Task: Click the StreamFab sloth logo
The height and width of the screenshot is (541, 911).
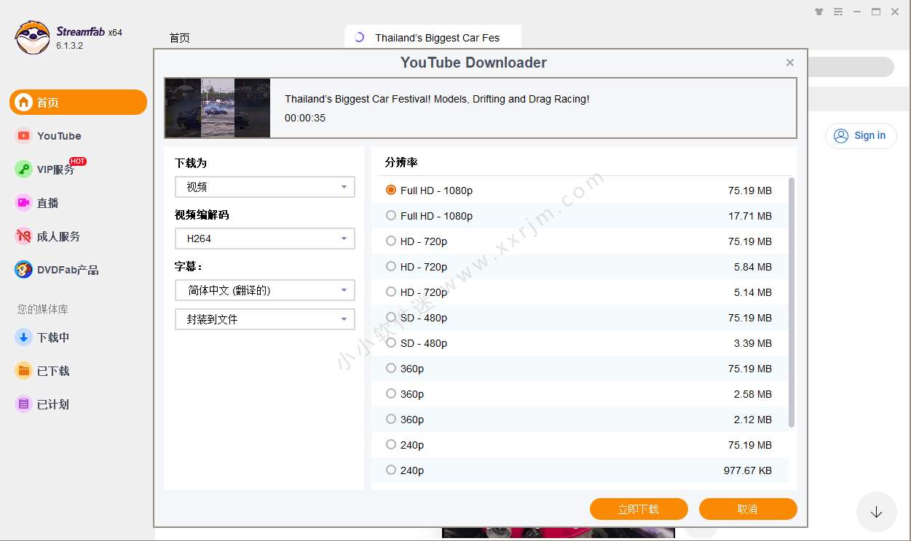Action: pyautogui.click(x=33, y=38)
